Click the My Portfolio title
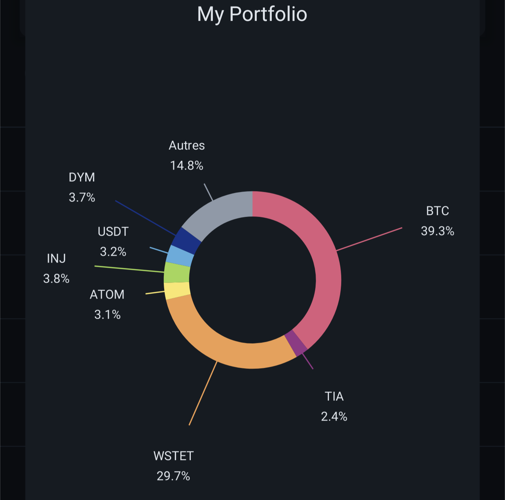The width and height of the screenshot is (505, 500). [252, 14]
